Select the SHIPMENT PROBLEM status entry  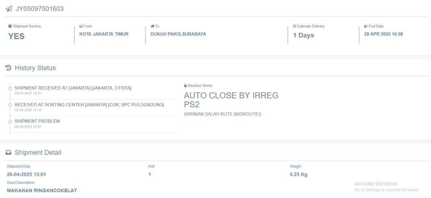(x=37, y=121)
